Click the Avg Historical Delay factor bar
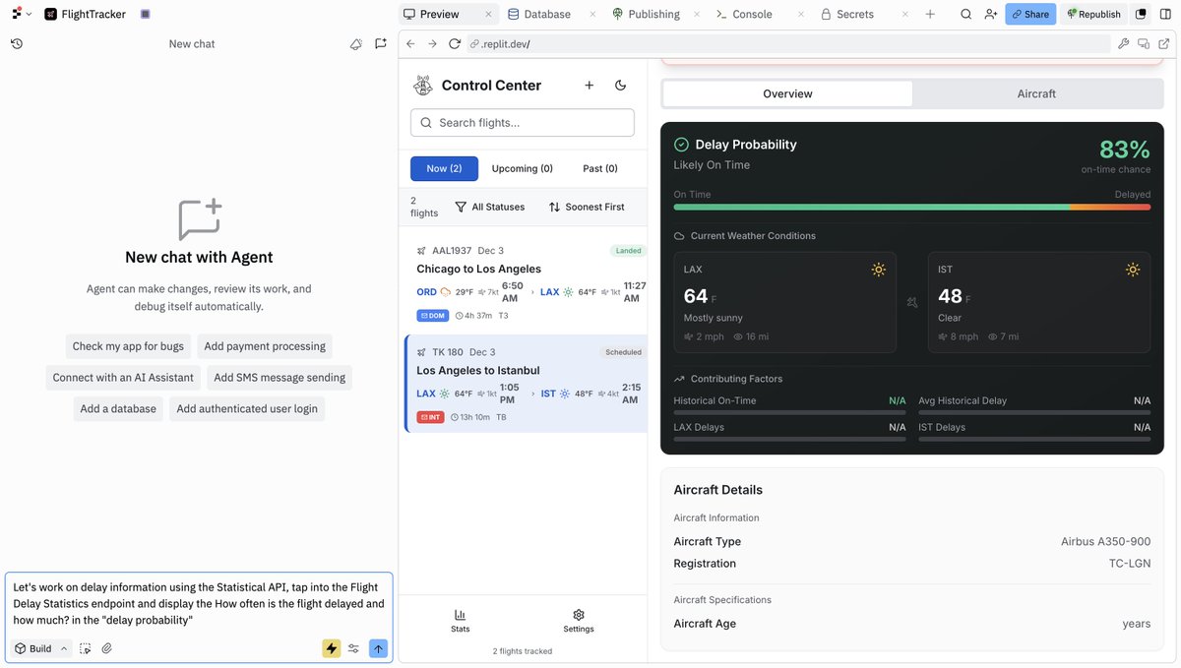1181x668 pixels. (x=1034, y=412)
